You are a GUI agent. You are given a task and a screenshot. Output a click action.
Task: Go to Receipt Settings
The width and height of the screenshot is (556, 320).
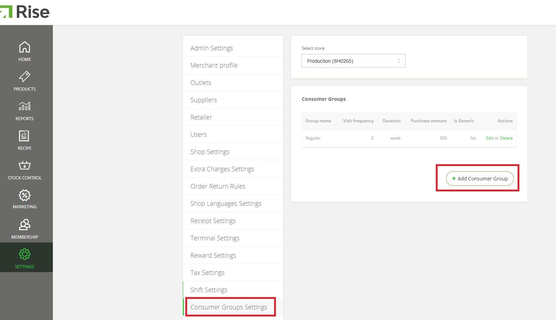[233, 221]
